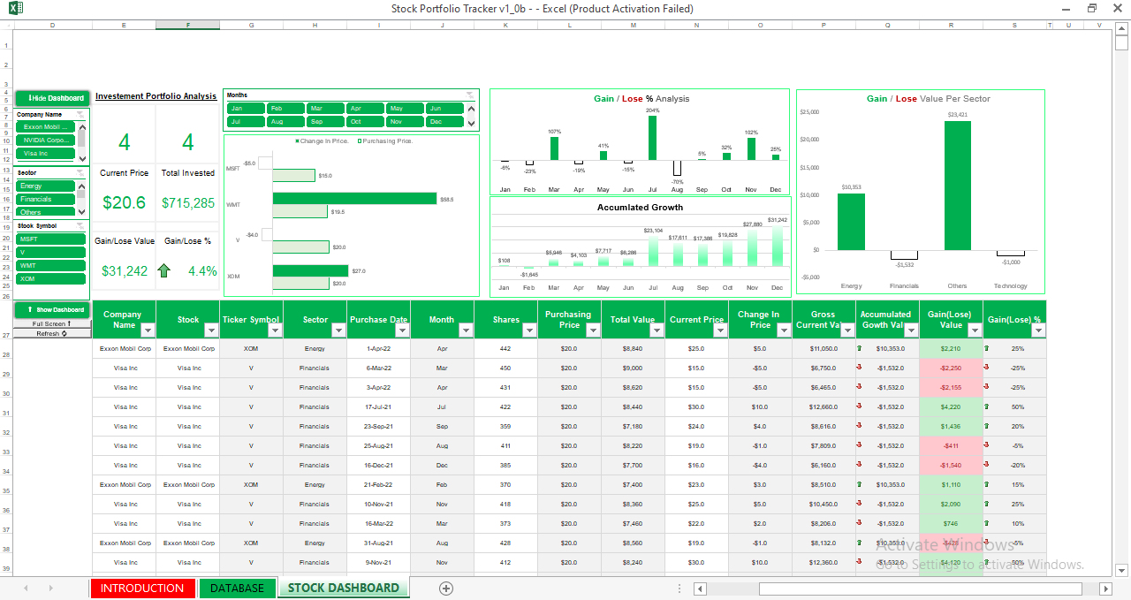This screenshot has height=600, width=1131.
Task: Click the Excel application icon in title bar
Action: click(x=15, y=9)
